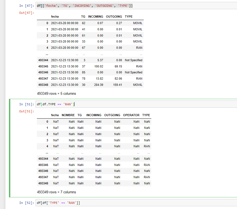Select the 'TYPE' header in Out[47] table

point(129,17)
